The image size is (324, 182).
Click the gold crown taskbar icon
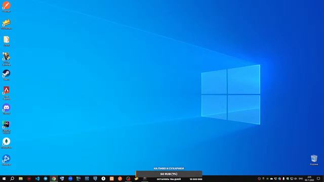tap(136, 178)
